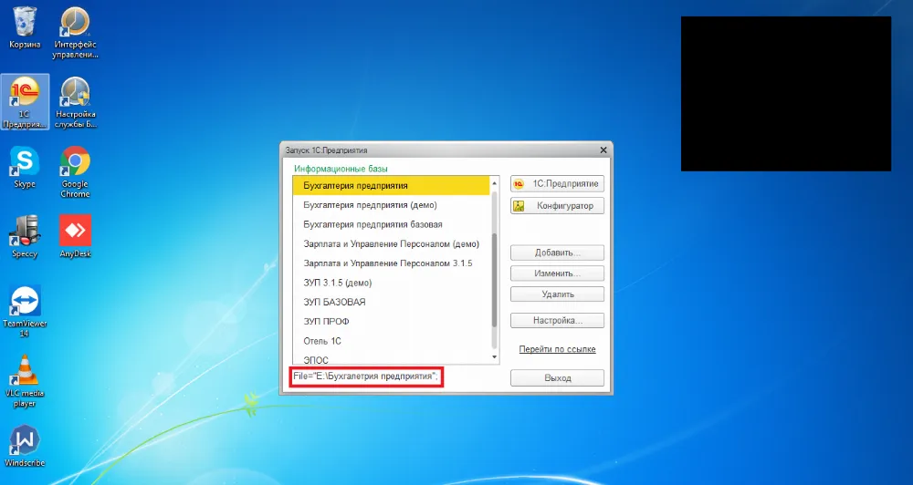
Task: Open the Speccy desktop icon
Action: click(25, 237)
